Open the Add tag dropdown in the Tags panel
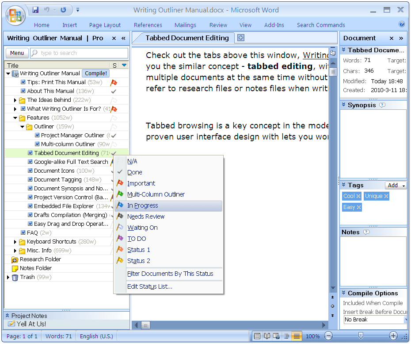This screenshot has width=411, height=344. tap(396, 185)
